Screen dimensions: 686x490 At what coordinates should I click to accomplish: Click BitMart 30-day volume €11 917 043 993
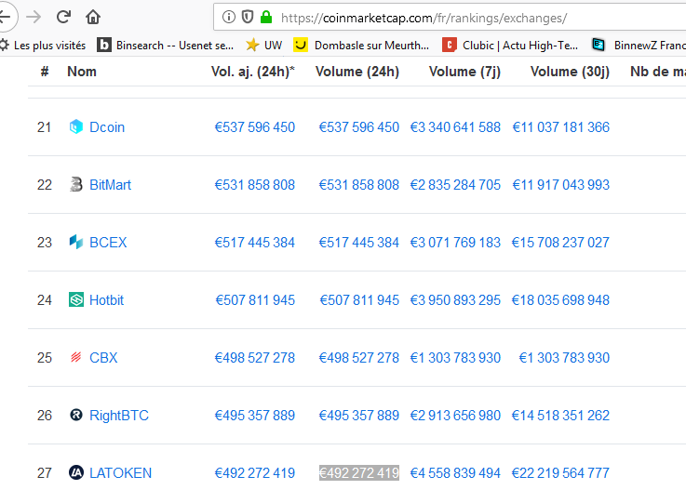click(561, 185)
